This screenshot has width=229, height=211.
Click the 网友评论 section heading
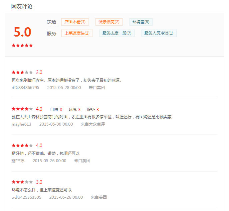[22, 6]
